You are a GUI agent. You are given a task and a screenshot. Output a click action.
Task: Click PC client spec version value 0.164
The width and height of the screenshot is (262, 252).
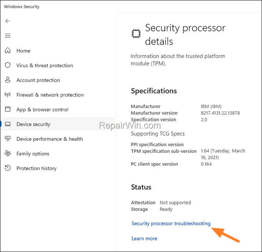(x=206, y=164)
